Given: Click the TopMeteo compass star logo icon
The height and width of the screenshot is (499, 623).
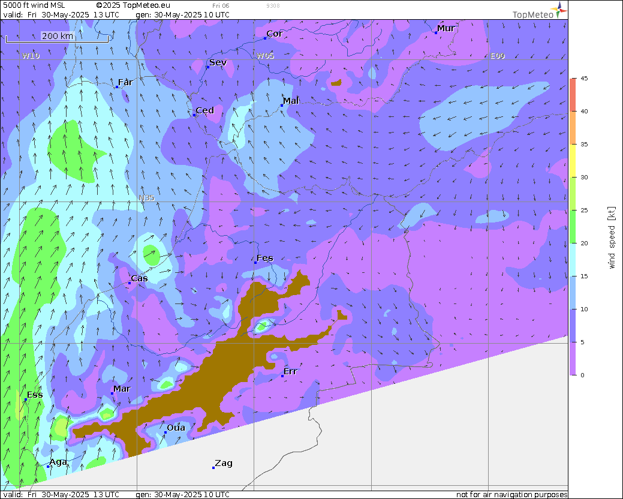Looking at the screenshot, I should click(559, 10).
